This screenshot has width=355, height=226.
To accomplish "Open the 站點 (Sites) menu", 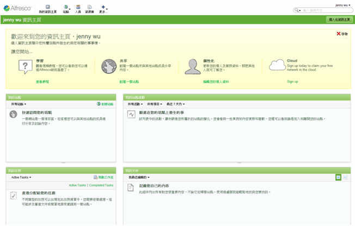I will 66,9.
